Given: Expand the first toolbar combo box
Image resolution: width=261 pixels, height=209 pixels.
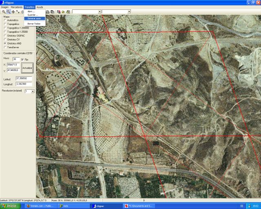Looking at the screenshot, I should [100, 12].
